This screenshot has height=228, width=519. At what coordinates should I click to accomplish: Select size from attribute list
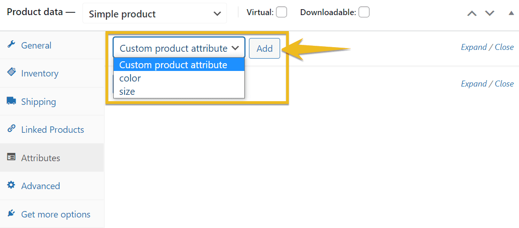click(x=179, y=92)
